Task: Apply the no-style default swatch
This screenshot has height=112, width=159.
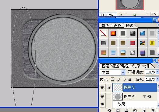Action: pos(104,33)
